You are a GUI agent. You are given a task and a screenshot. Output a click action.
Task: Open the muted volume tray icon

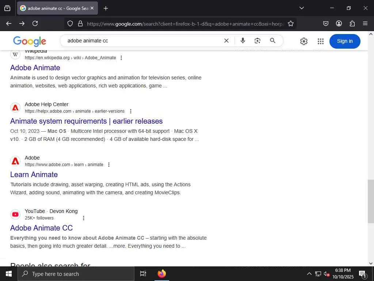[327, 274]
